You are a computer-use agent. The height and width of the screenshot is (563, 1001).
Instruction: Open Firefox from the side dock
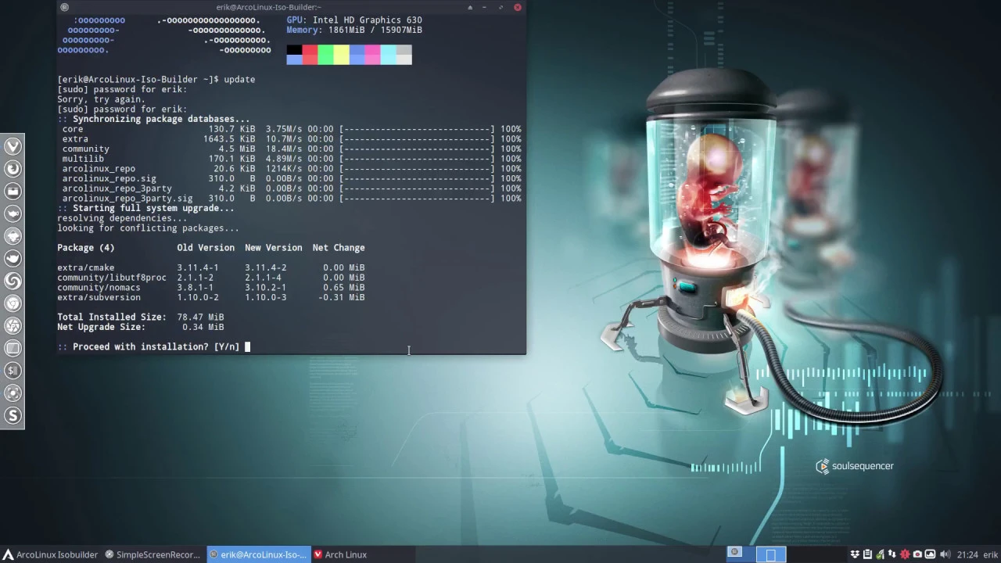(13, 169)
